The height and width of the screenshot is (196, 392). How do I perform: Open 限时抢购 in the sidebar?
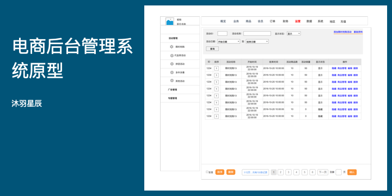pos(180,47)
